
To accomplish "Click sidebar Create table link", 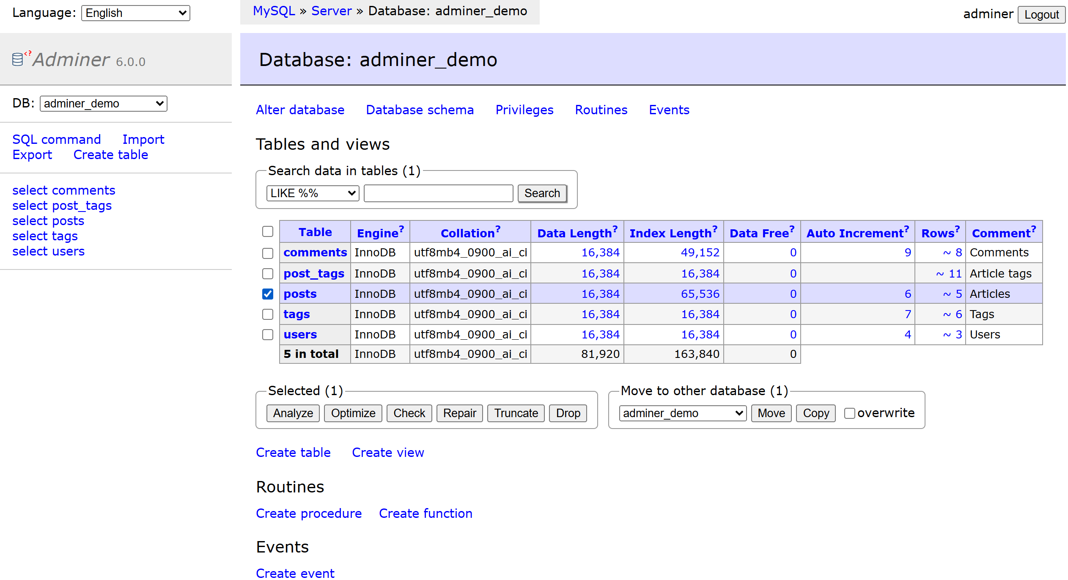I will (111, 155).
